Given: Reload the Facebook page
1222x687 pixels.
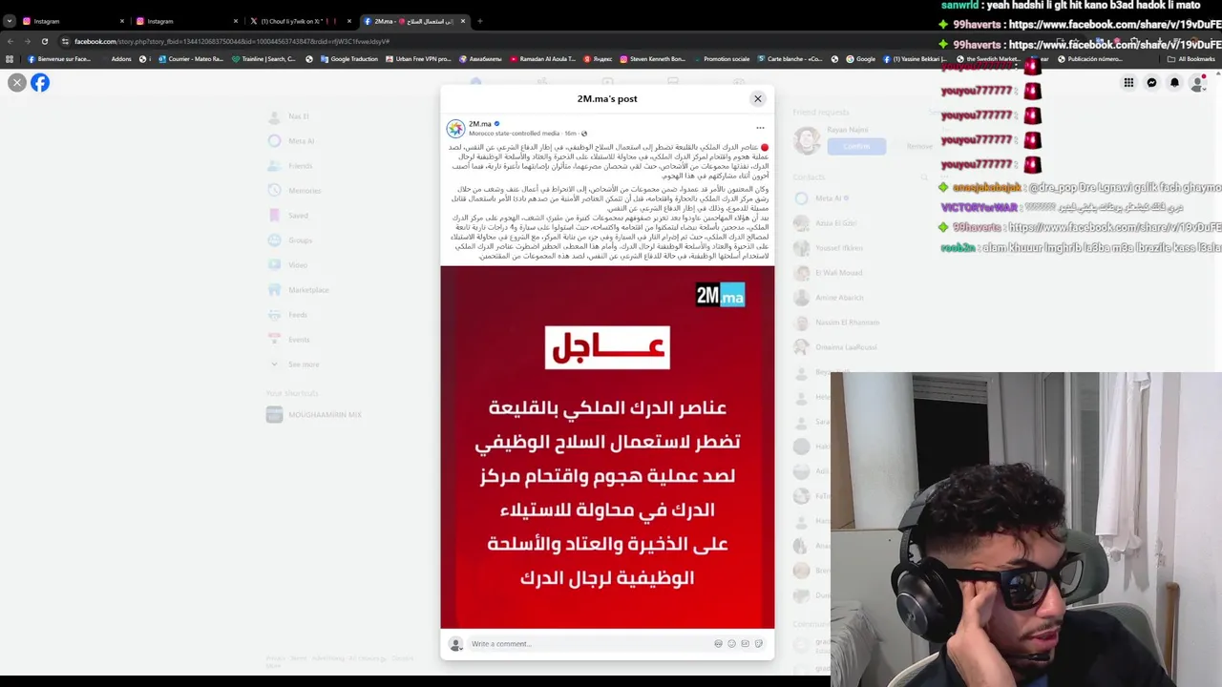Looking at the screenshot, I should pyautogui.click(x=44, y=41).
